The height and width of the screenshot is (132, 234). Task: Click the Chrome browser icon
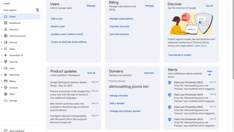click(x=6, y=36)
